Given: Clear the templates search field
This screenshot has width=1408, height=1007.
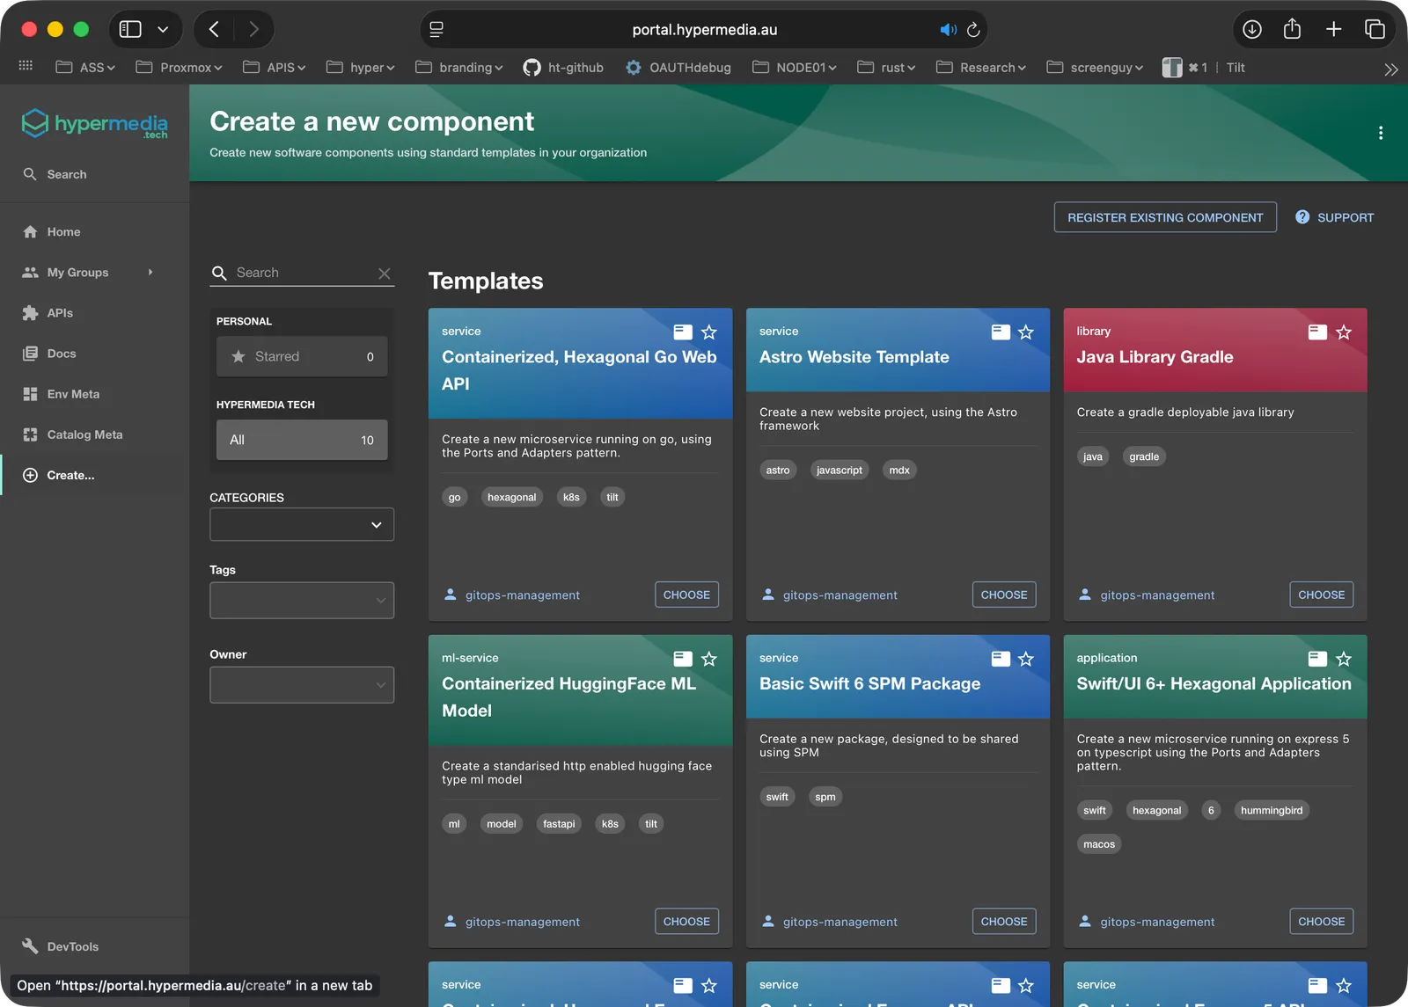Looking at the screenshot, I should (x=385, y=274).
